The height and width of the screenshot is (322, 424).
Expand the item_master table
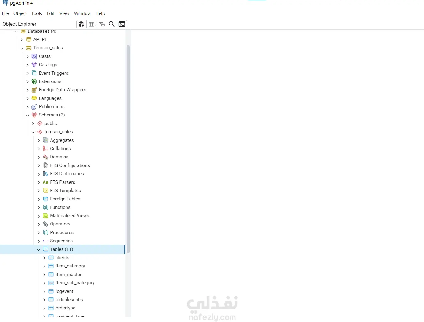[44, 275]
